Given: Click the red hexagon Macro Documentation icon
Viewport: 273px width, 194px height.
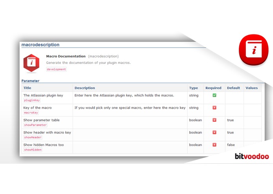Looking at the screenshot, I should (31, 63).
